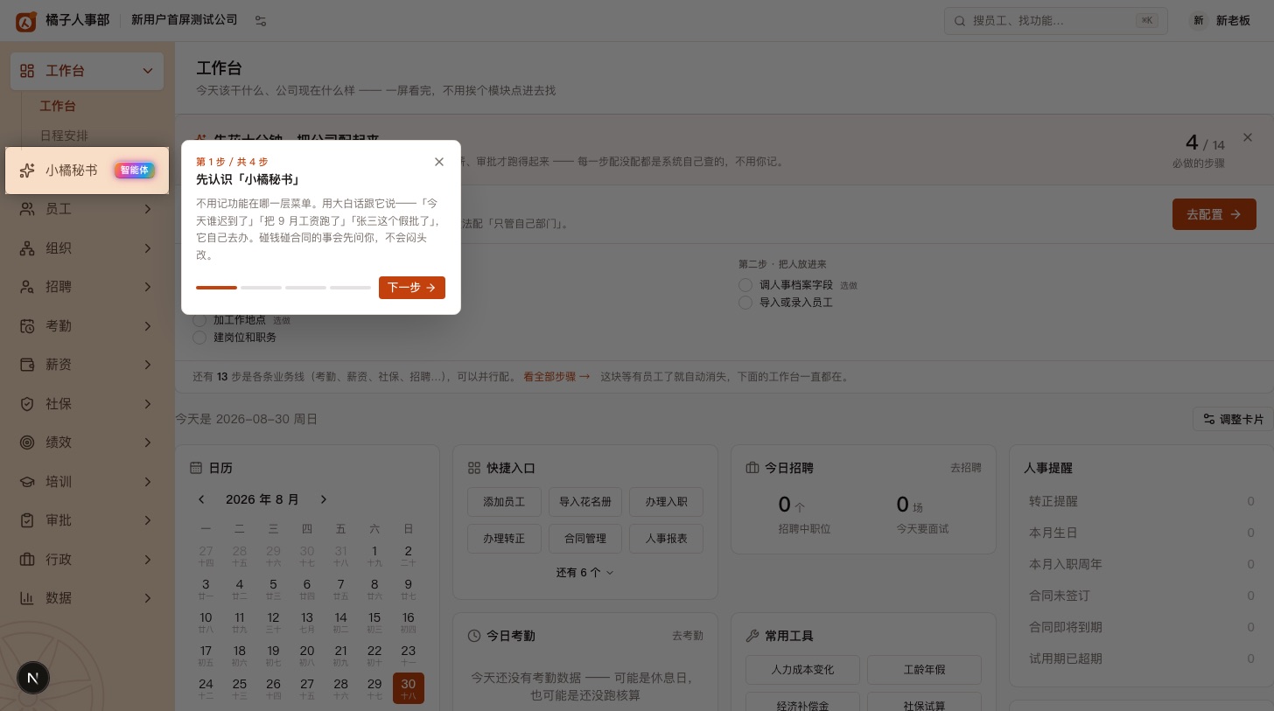Click the 工作台 grid icon in the sidebar
This screenshot has width=1274, height=711.
(27, 71)
